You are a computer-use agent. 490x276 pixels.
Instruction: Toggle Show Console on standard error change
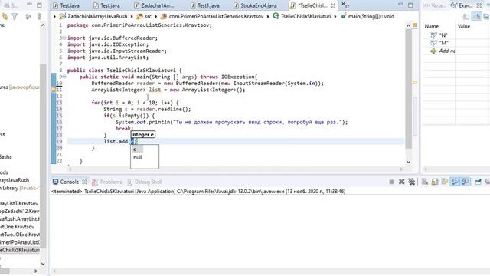465,182
